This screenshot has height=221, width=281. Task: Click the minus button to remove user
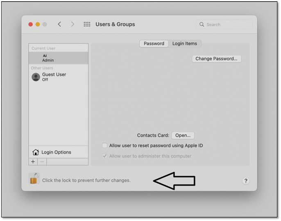click(42, 162)
